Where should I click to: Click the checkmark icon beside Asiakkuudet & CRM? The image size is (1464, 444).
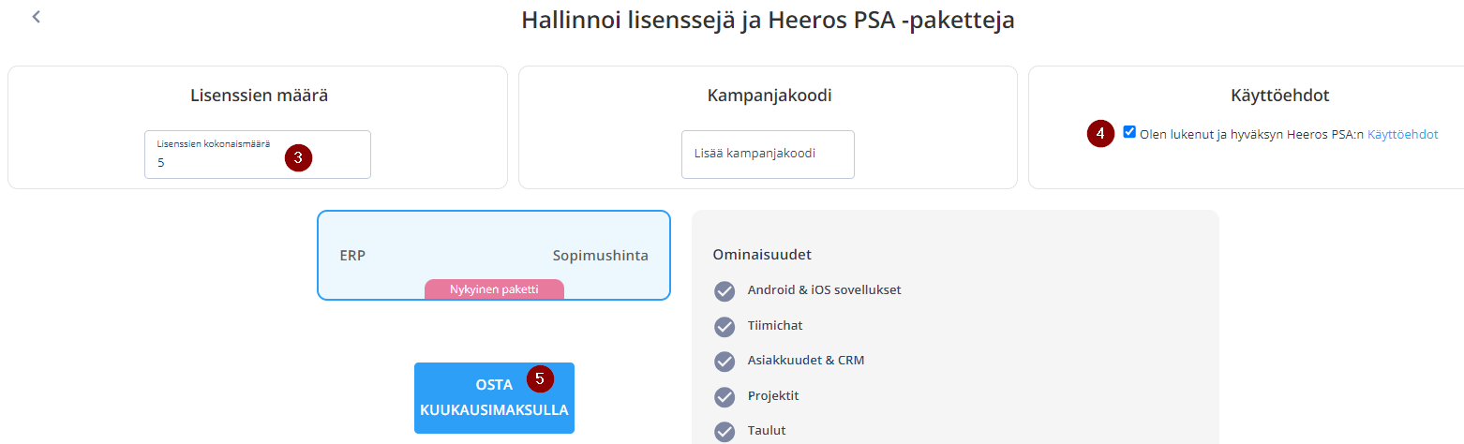(725, 361)
